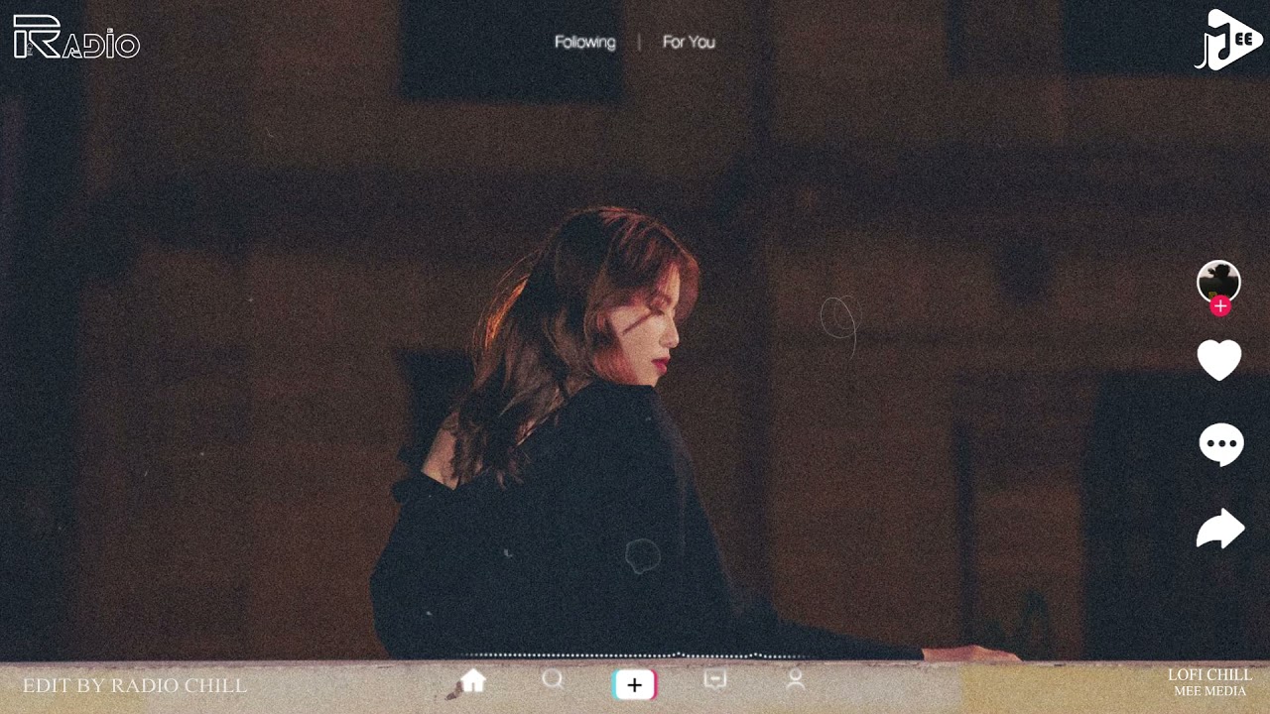This screenshot has height=714, width=1270.
Task: Open the inbox message icon
Action: (714, 680)
